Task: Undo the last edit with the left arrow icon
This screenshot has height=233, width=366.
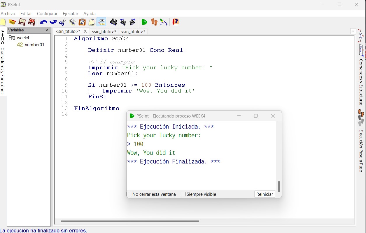Action: point(43,22)
